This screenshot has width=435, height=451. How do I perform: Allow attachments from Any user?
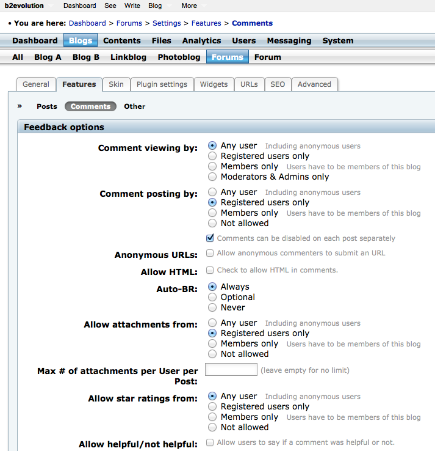click(x=212, y=323)
